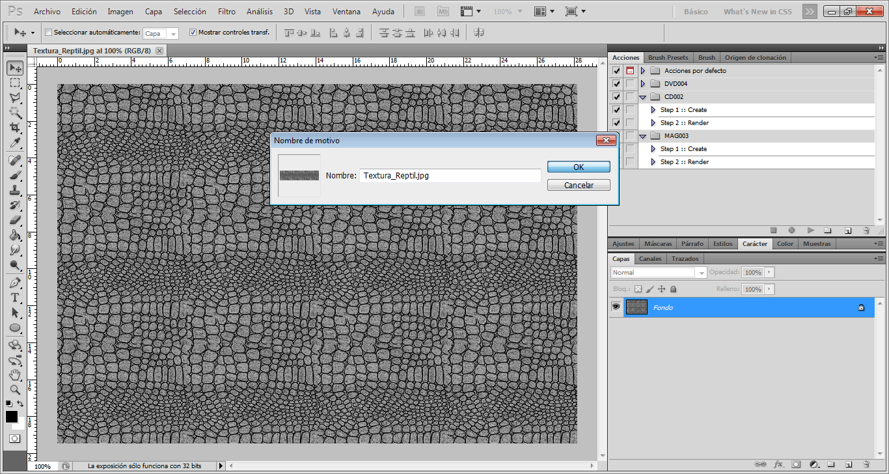Viewport: 889px width, 474px height.
Task: Select the Zoom tool in toolbox
Action: [x=15, y=390]
